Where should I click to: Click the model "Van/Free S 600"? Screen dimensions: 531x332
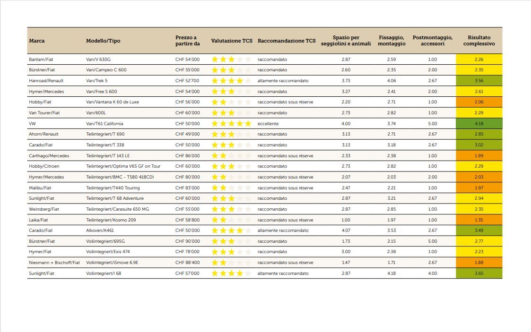point(101,92)
